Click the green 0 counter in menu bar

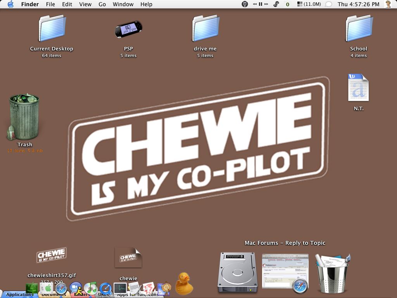coord(288,4)
